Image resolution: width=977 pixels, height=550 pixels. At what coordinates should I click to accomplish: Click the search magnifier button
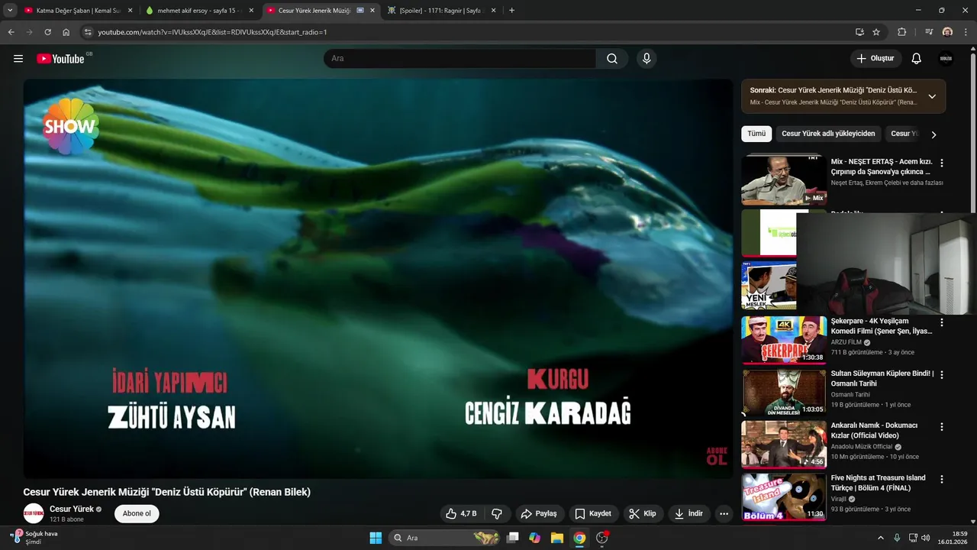(x=612, y=59)
